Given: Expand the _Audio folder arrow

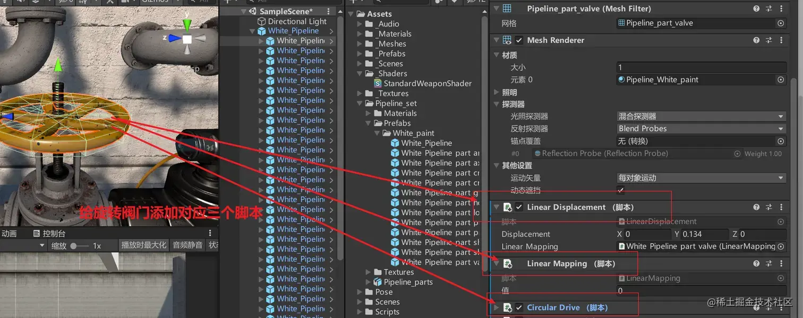Looking at the screenshot, I should point(360,24).
